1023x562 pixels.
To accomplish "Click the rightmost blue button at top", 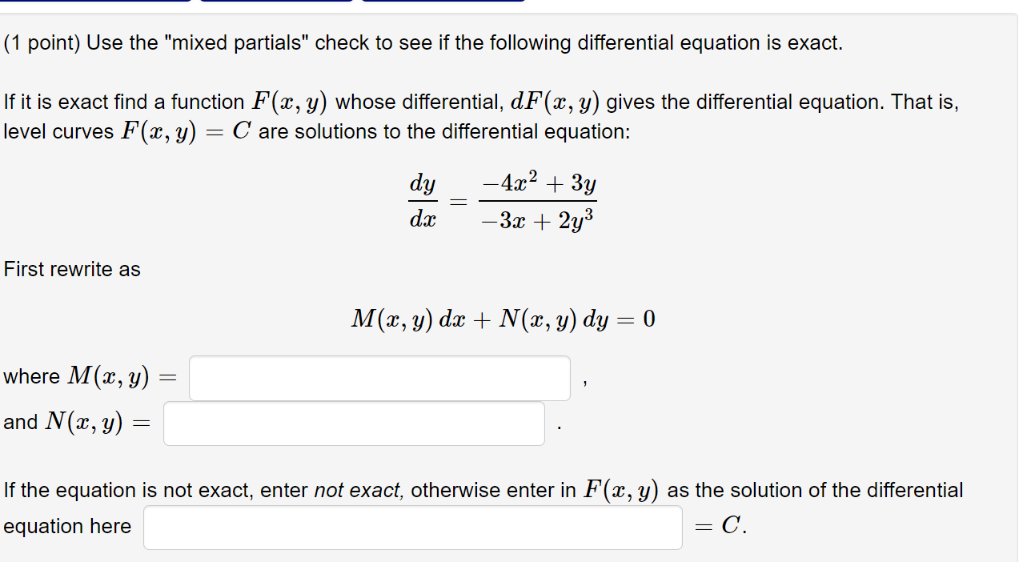I will 444,4.
